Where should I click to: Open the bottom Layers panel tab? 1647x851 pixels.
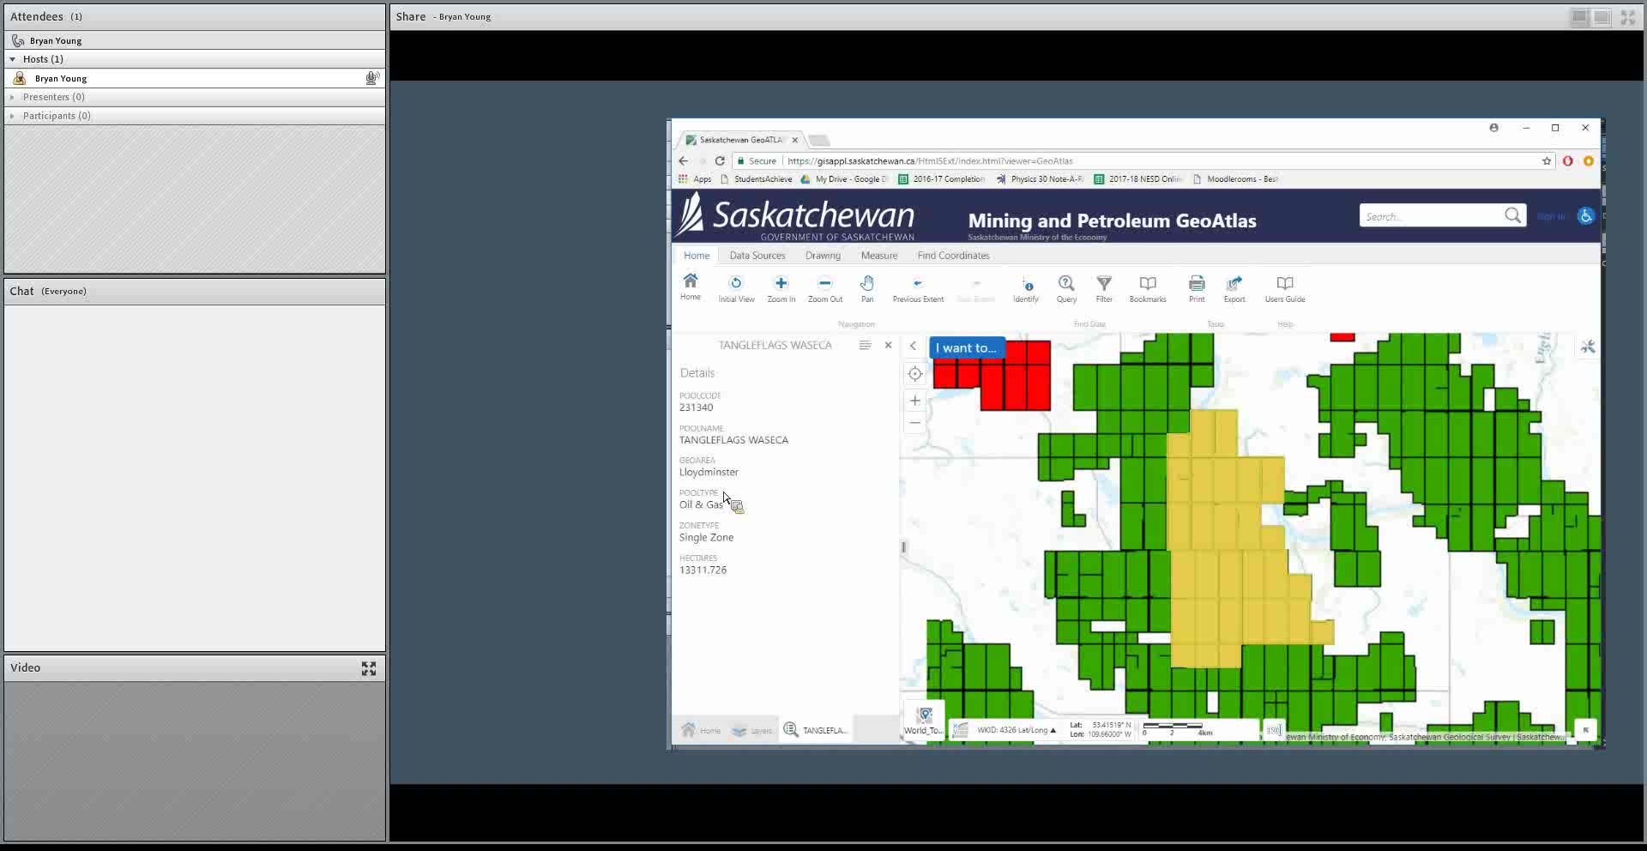point(752,730)
